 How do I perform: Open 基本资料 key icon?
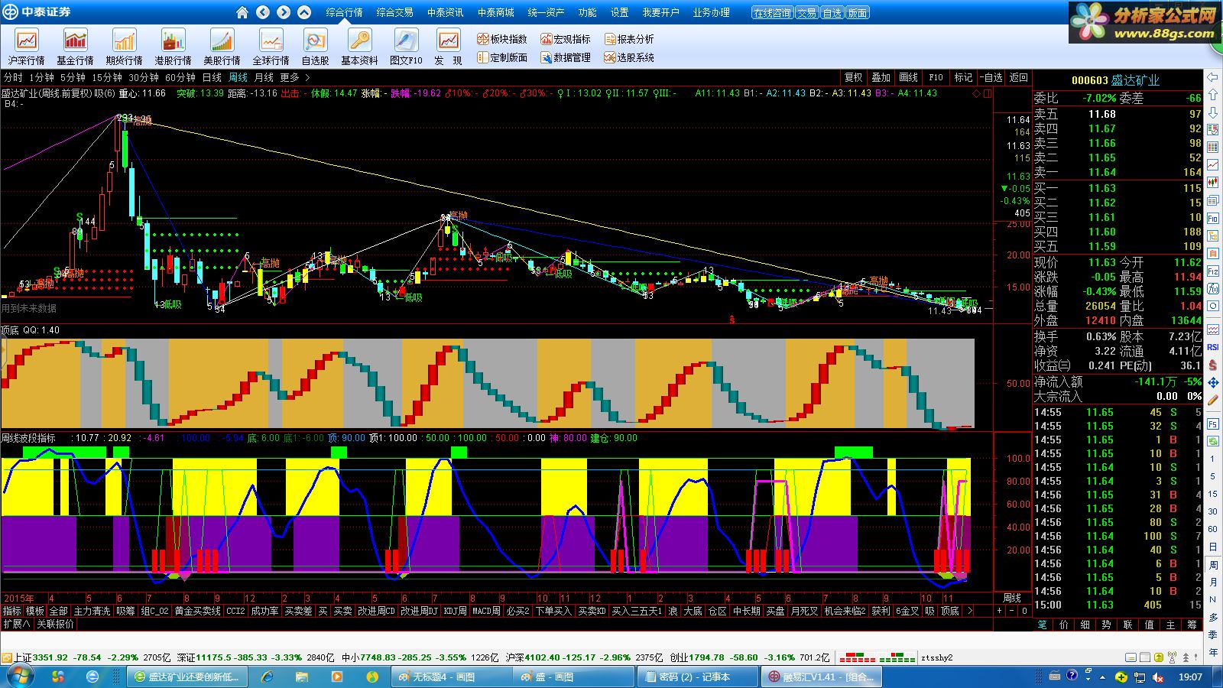[x=359, y=47]
